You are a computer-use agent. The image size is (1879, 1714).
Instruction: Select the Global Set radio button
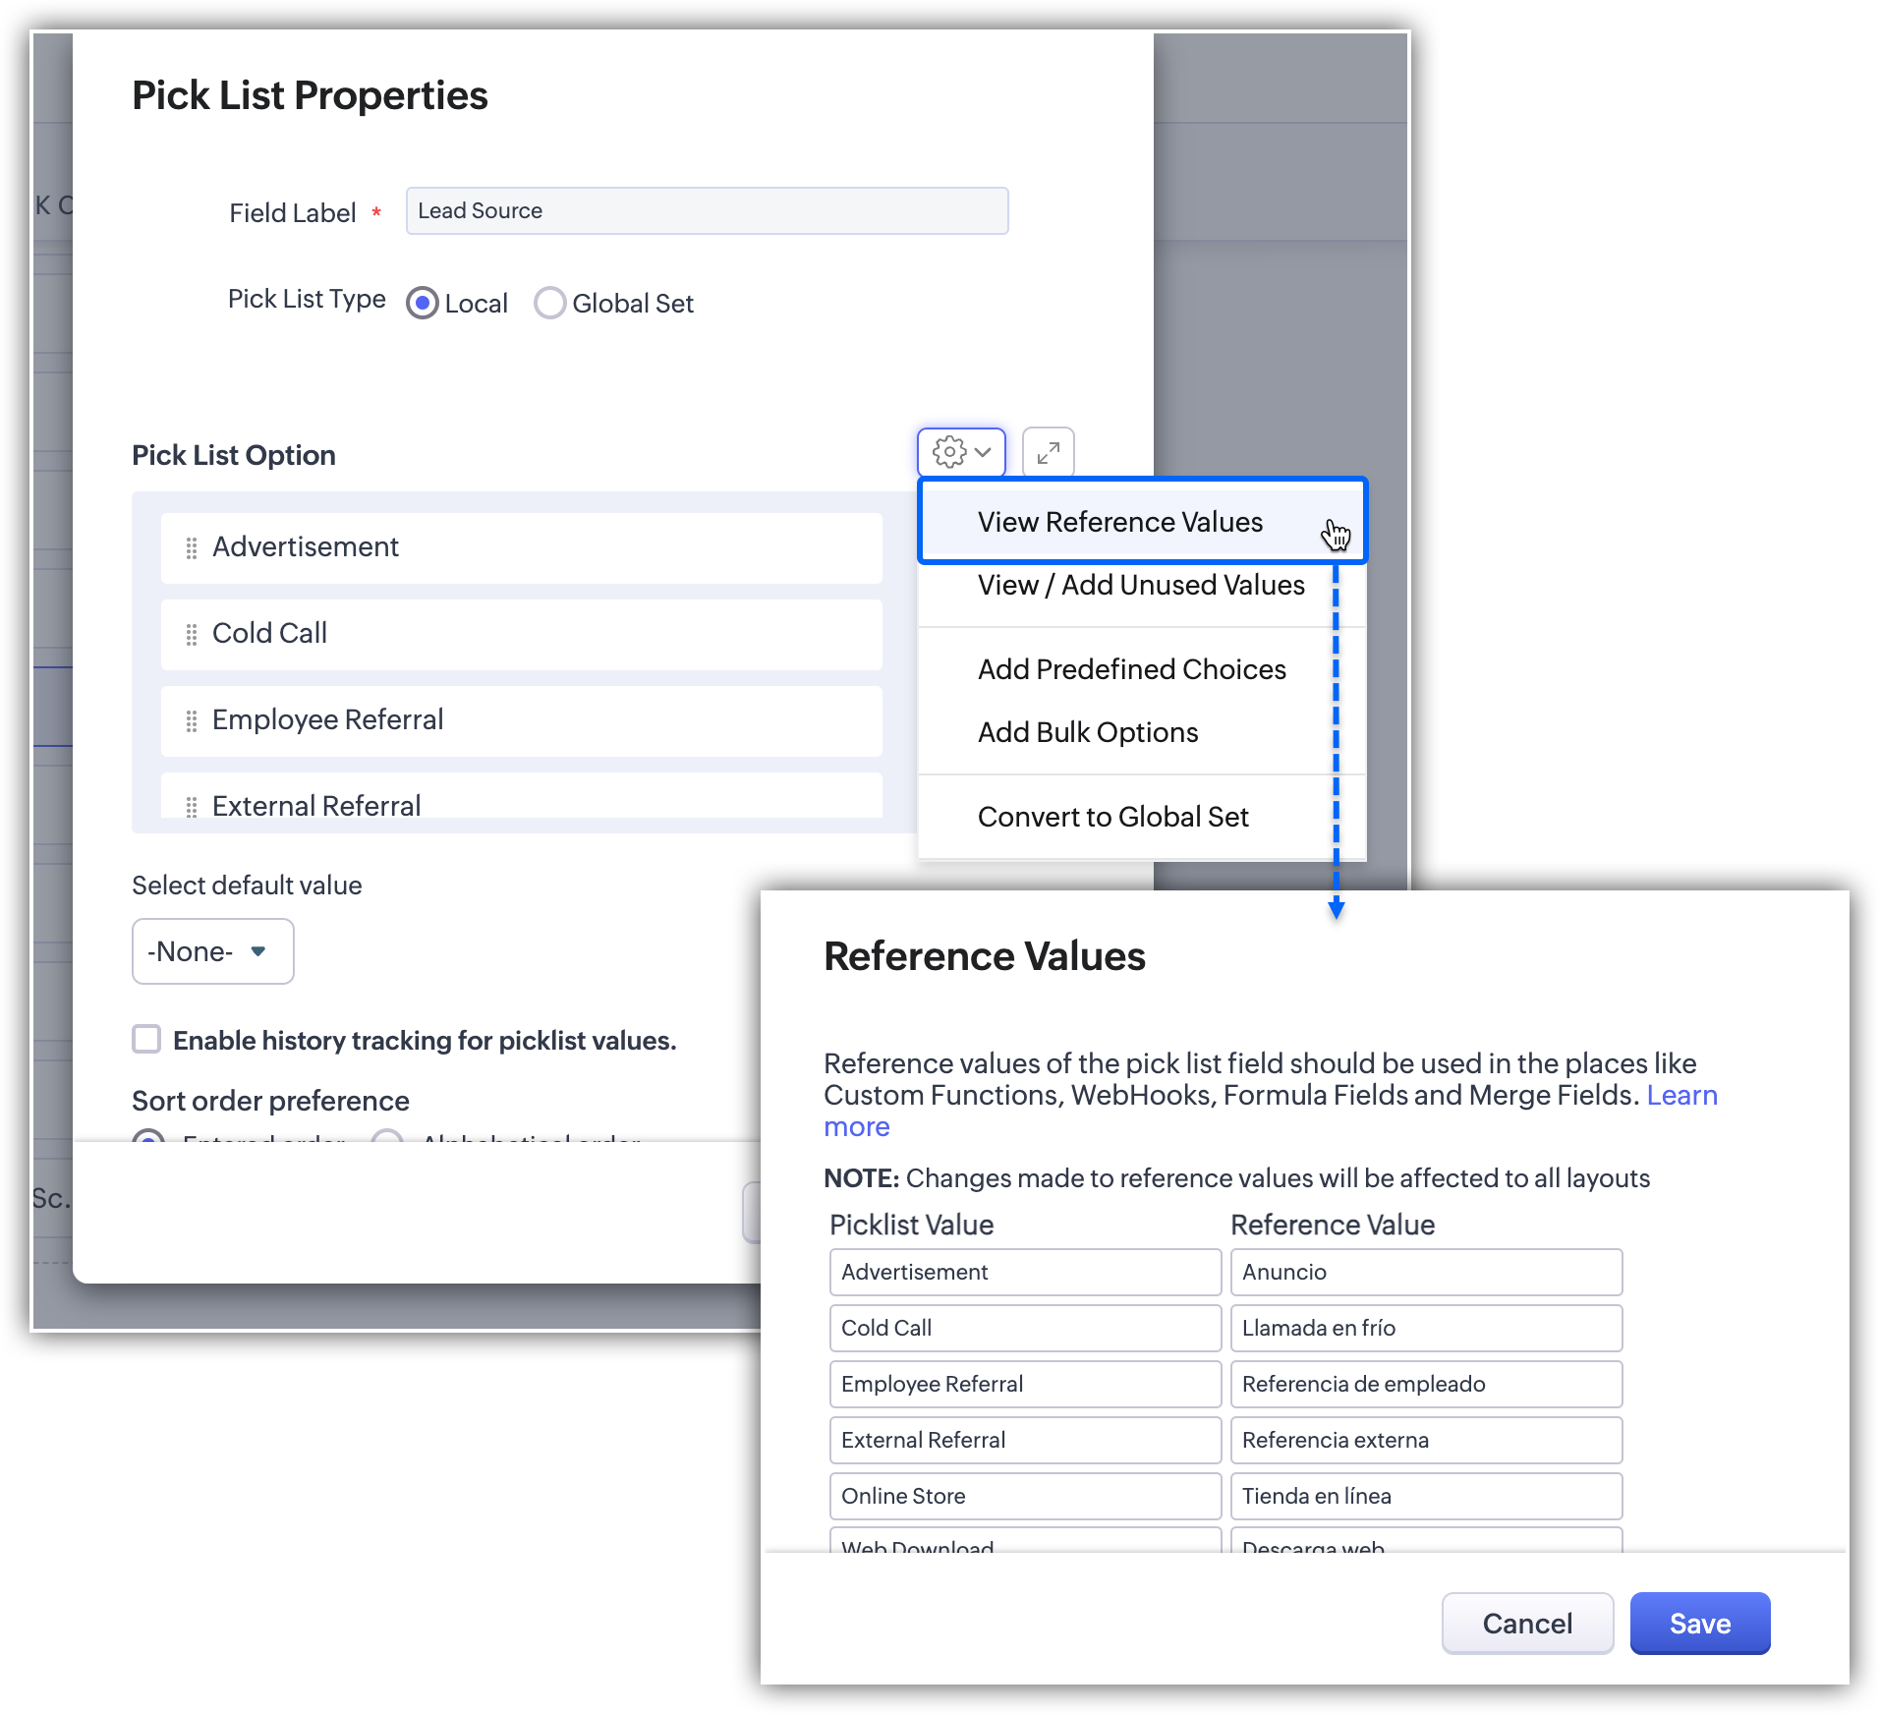point(549,303)
